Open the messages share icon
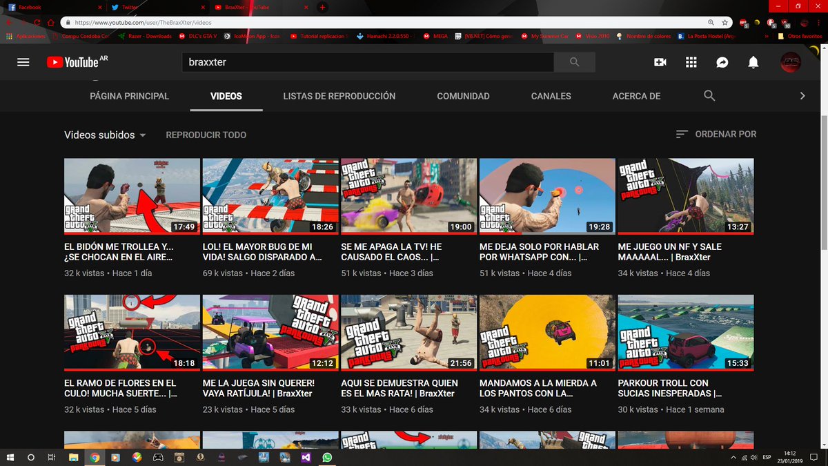The height and width of the screenshot is (466, 828). tap(722, 62)
